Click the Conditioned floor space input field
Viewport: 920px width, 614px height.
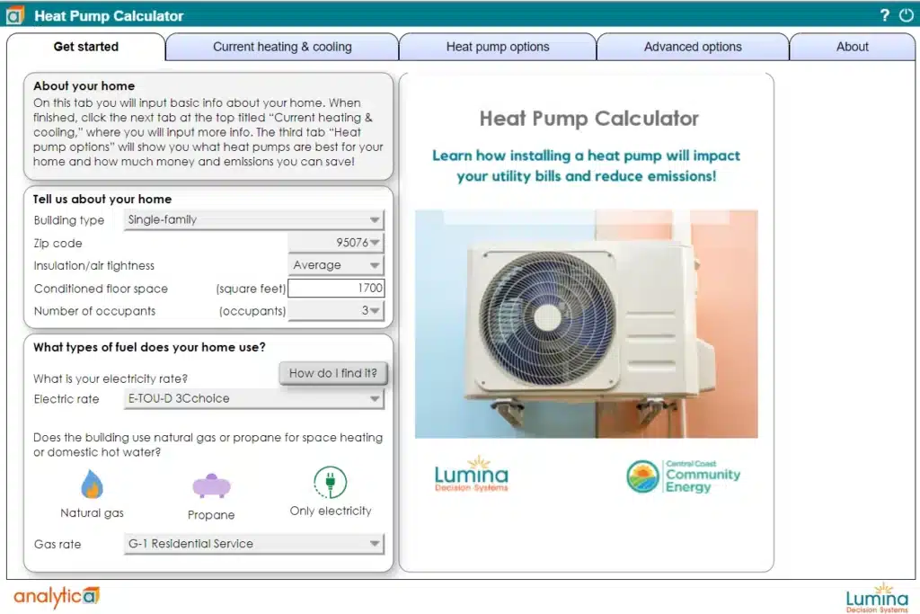336,289
